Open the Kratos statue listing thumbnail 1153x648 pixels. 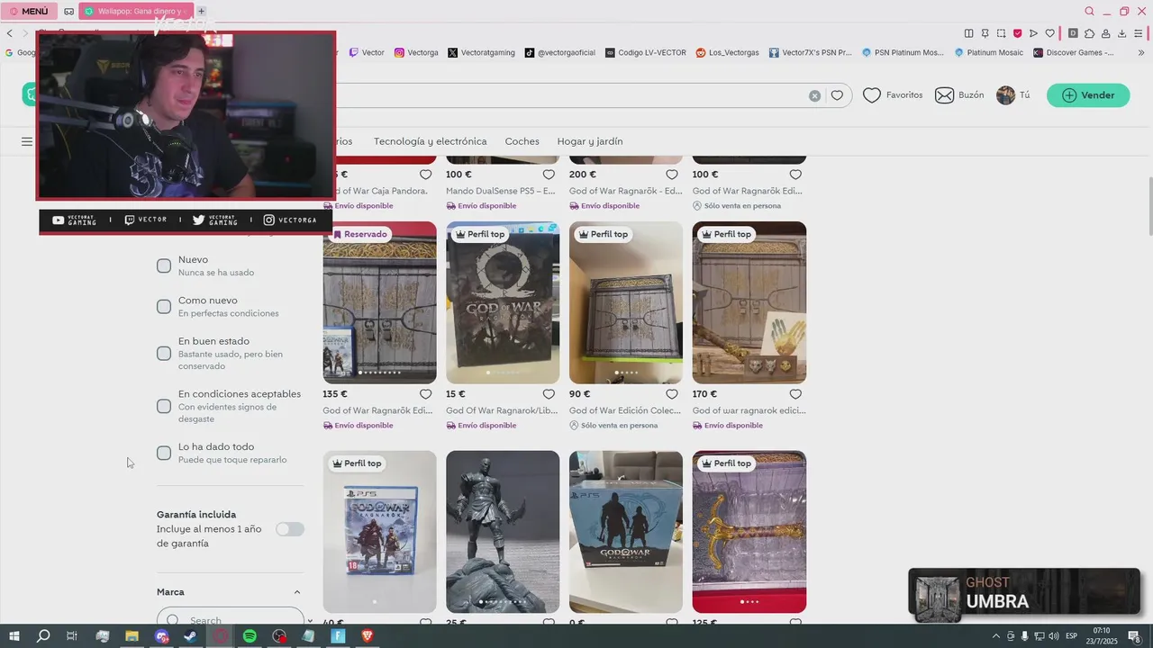(503, 532)
